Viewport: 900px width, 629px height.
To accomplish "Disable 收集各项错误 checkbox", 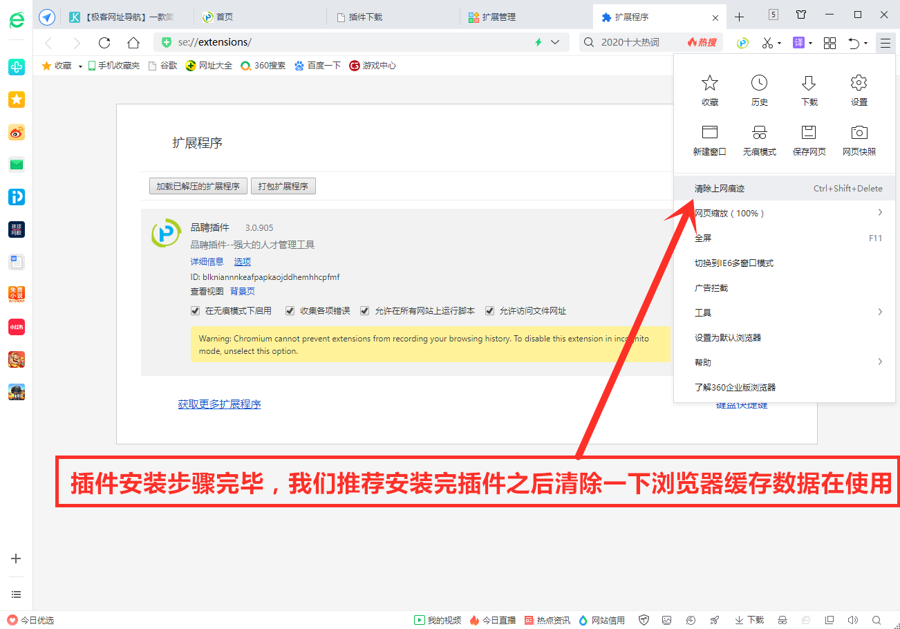I will [x=290, y=310].
